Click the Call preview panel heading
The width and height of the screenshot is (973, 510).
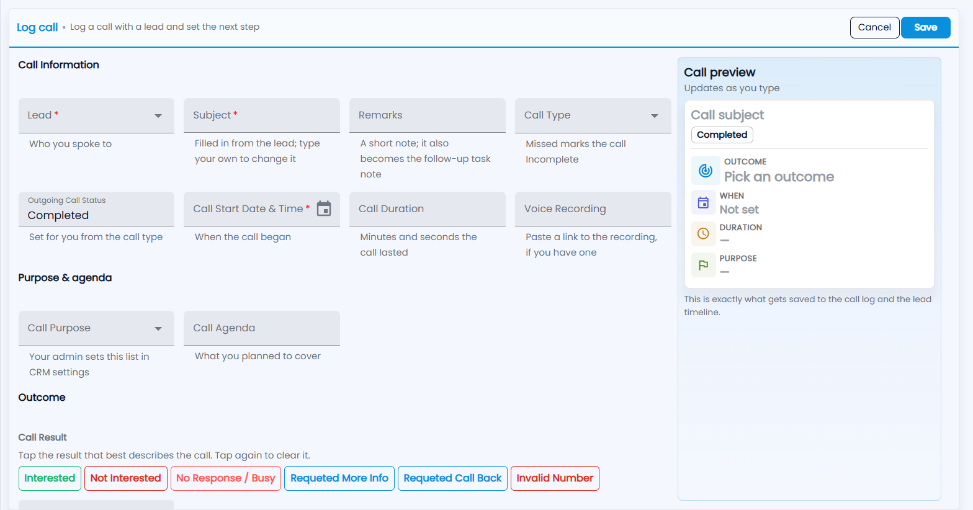point(720,73)
